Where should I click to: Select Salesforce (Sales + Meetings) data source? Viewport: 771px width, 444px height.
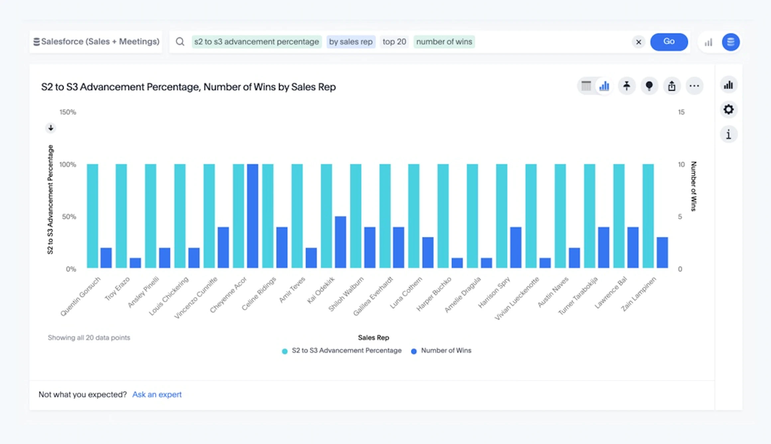[x=96, y=42]
